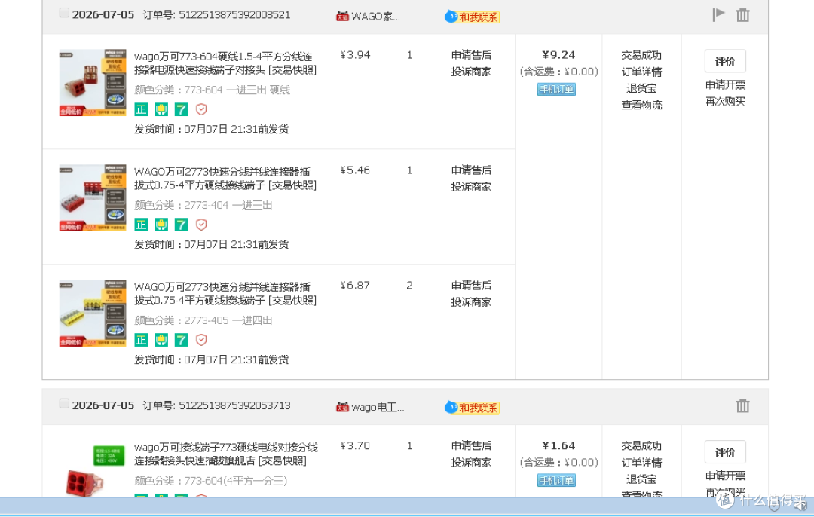This screenshot has width=814, height=517.
Task: Click 投诉商家 for the 2773-404 item
Action: [x=471, y=187]
